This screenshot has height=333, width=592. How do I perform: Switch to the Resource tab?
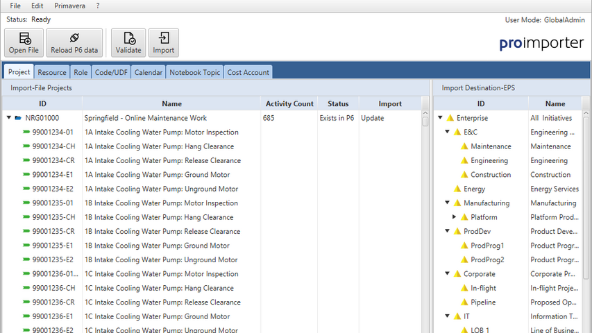point(52,72)
